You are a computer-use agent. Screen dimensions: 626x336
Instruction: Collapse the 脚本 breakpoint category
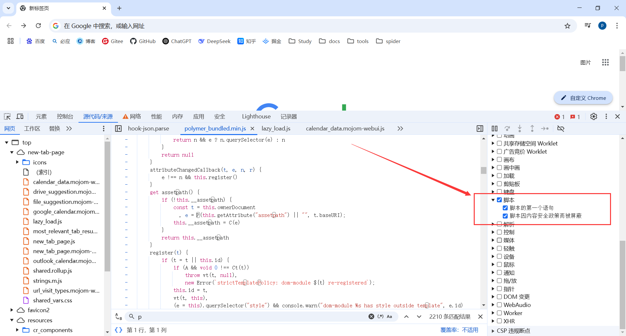493,200
